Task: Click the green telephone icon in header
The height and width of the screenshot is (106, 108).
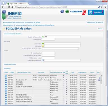Action: (x=67, y=12)
